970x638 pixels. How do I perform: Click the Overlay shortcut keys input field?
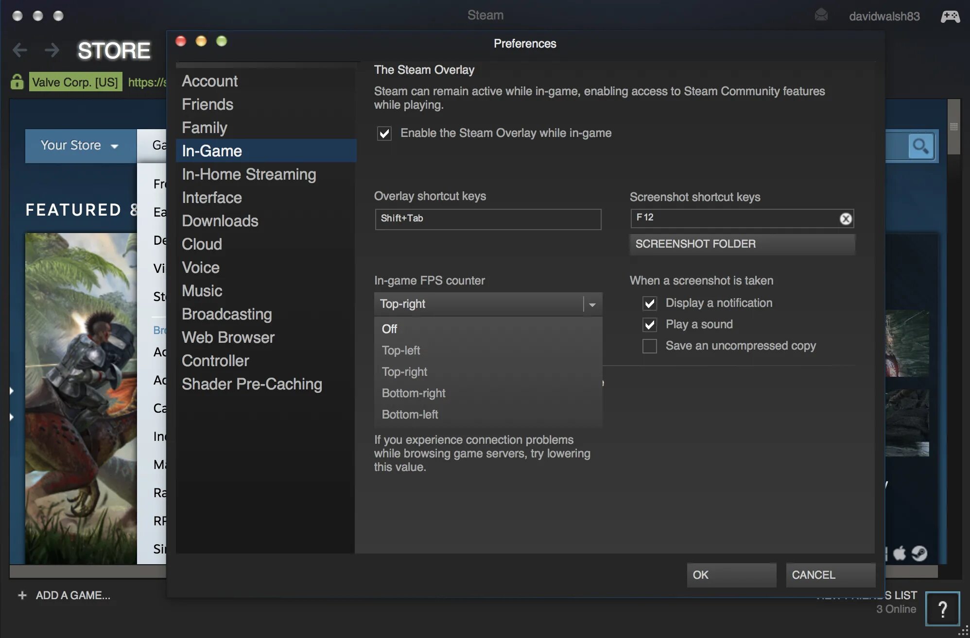coord(487,218)
